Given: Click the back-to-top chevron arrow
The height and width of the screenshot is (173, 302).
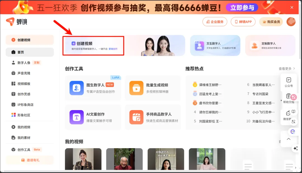Looking at the screenshot, I should [289, 139].
